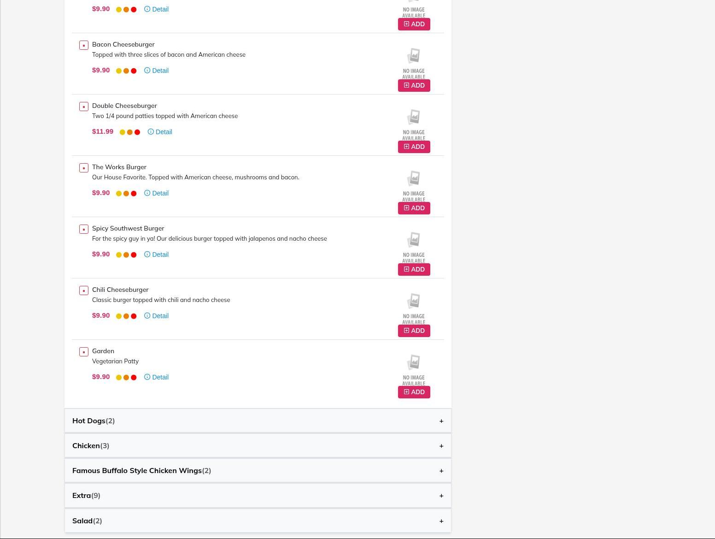The height and width of the screenshot is (539, 715).
Task: Click the red square icon beside Garden
Action: pos(84,352)
